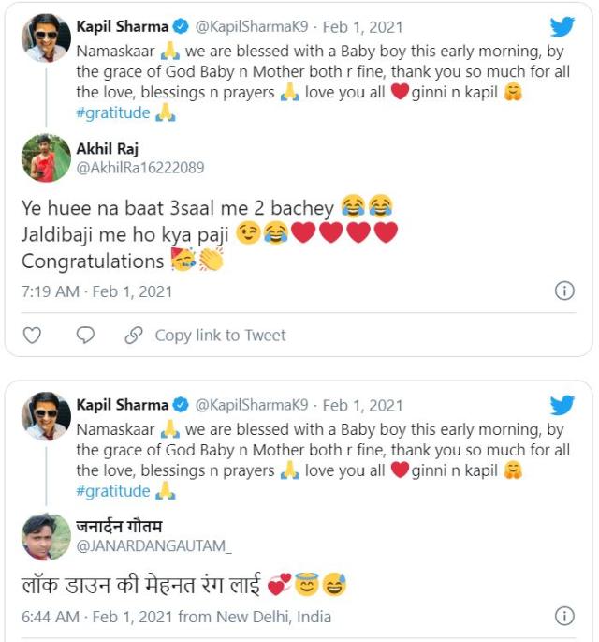Viewport: 599px width, 642px height.
Task: Open @KapilSharmaK9 handle in first tweet
Action: click(251, 27)
